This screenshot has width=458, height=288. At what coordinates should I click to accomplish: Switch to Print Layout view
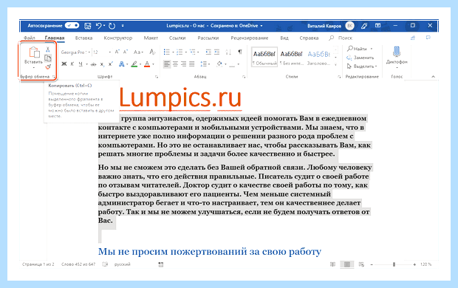click(x=347, y=264)
